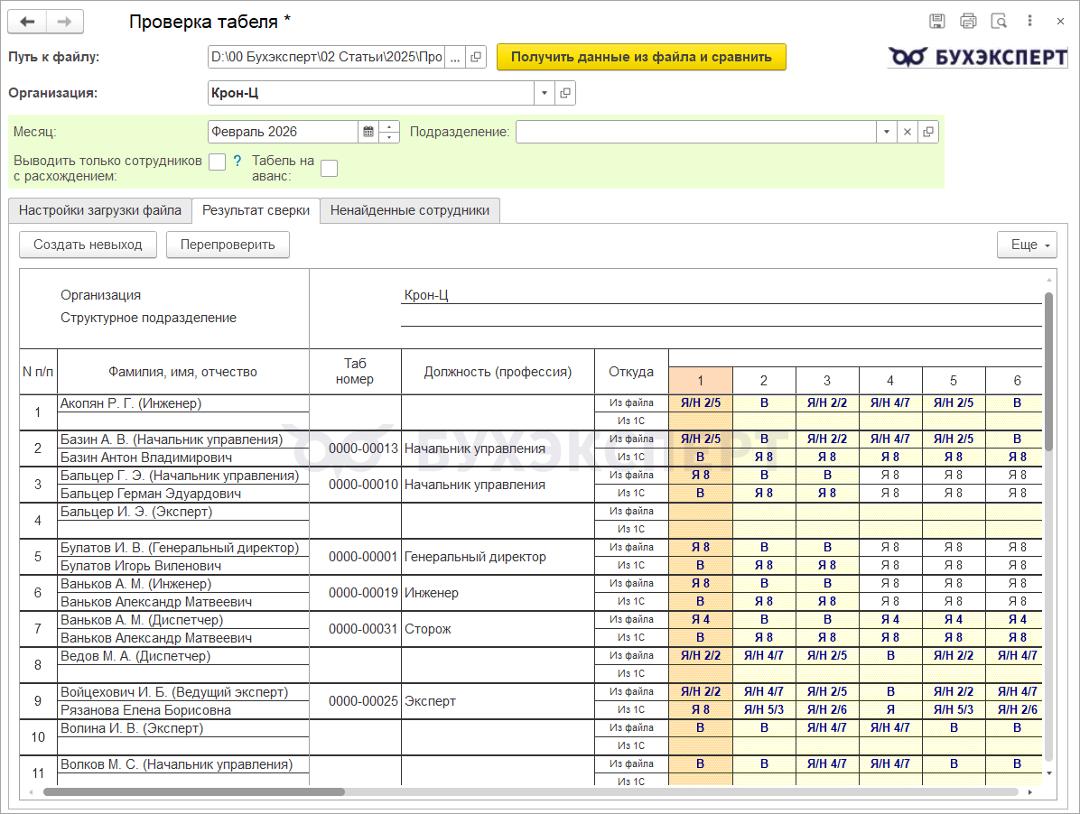The height and width of the screenshot is (814, 1080).
Task: Expand the Подразделение dropdown list
Action: [886, 132]
